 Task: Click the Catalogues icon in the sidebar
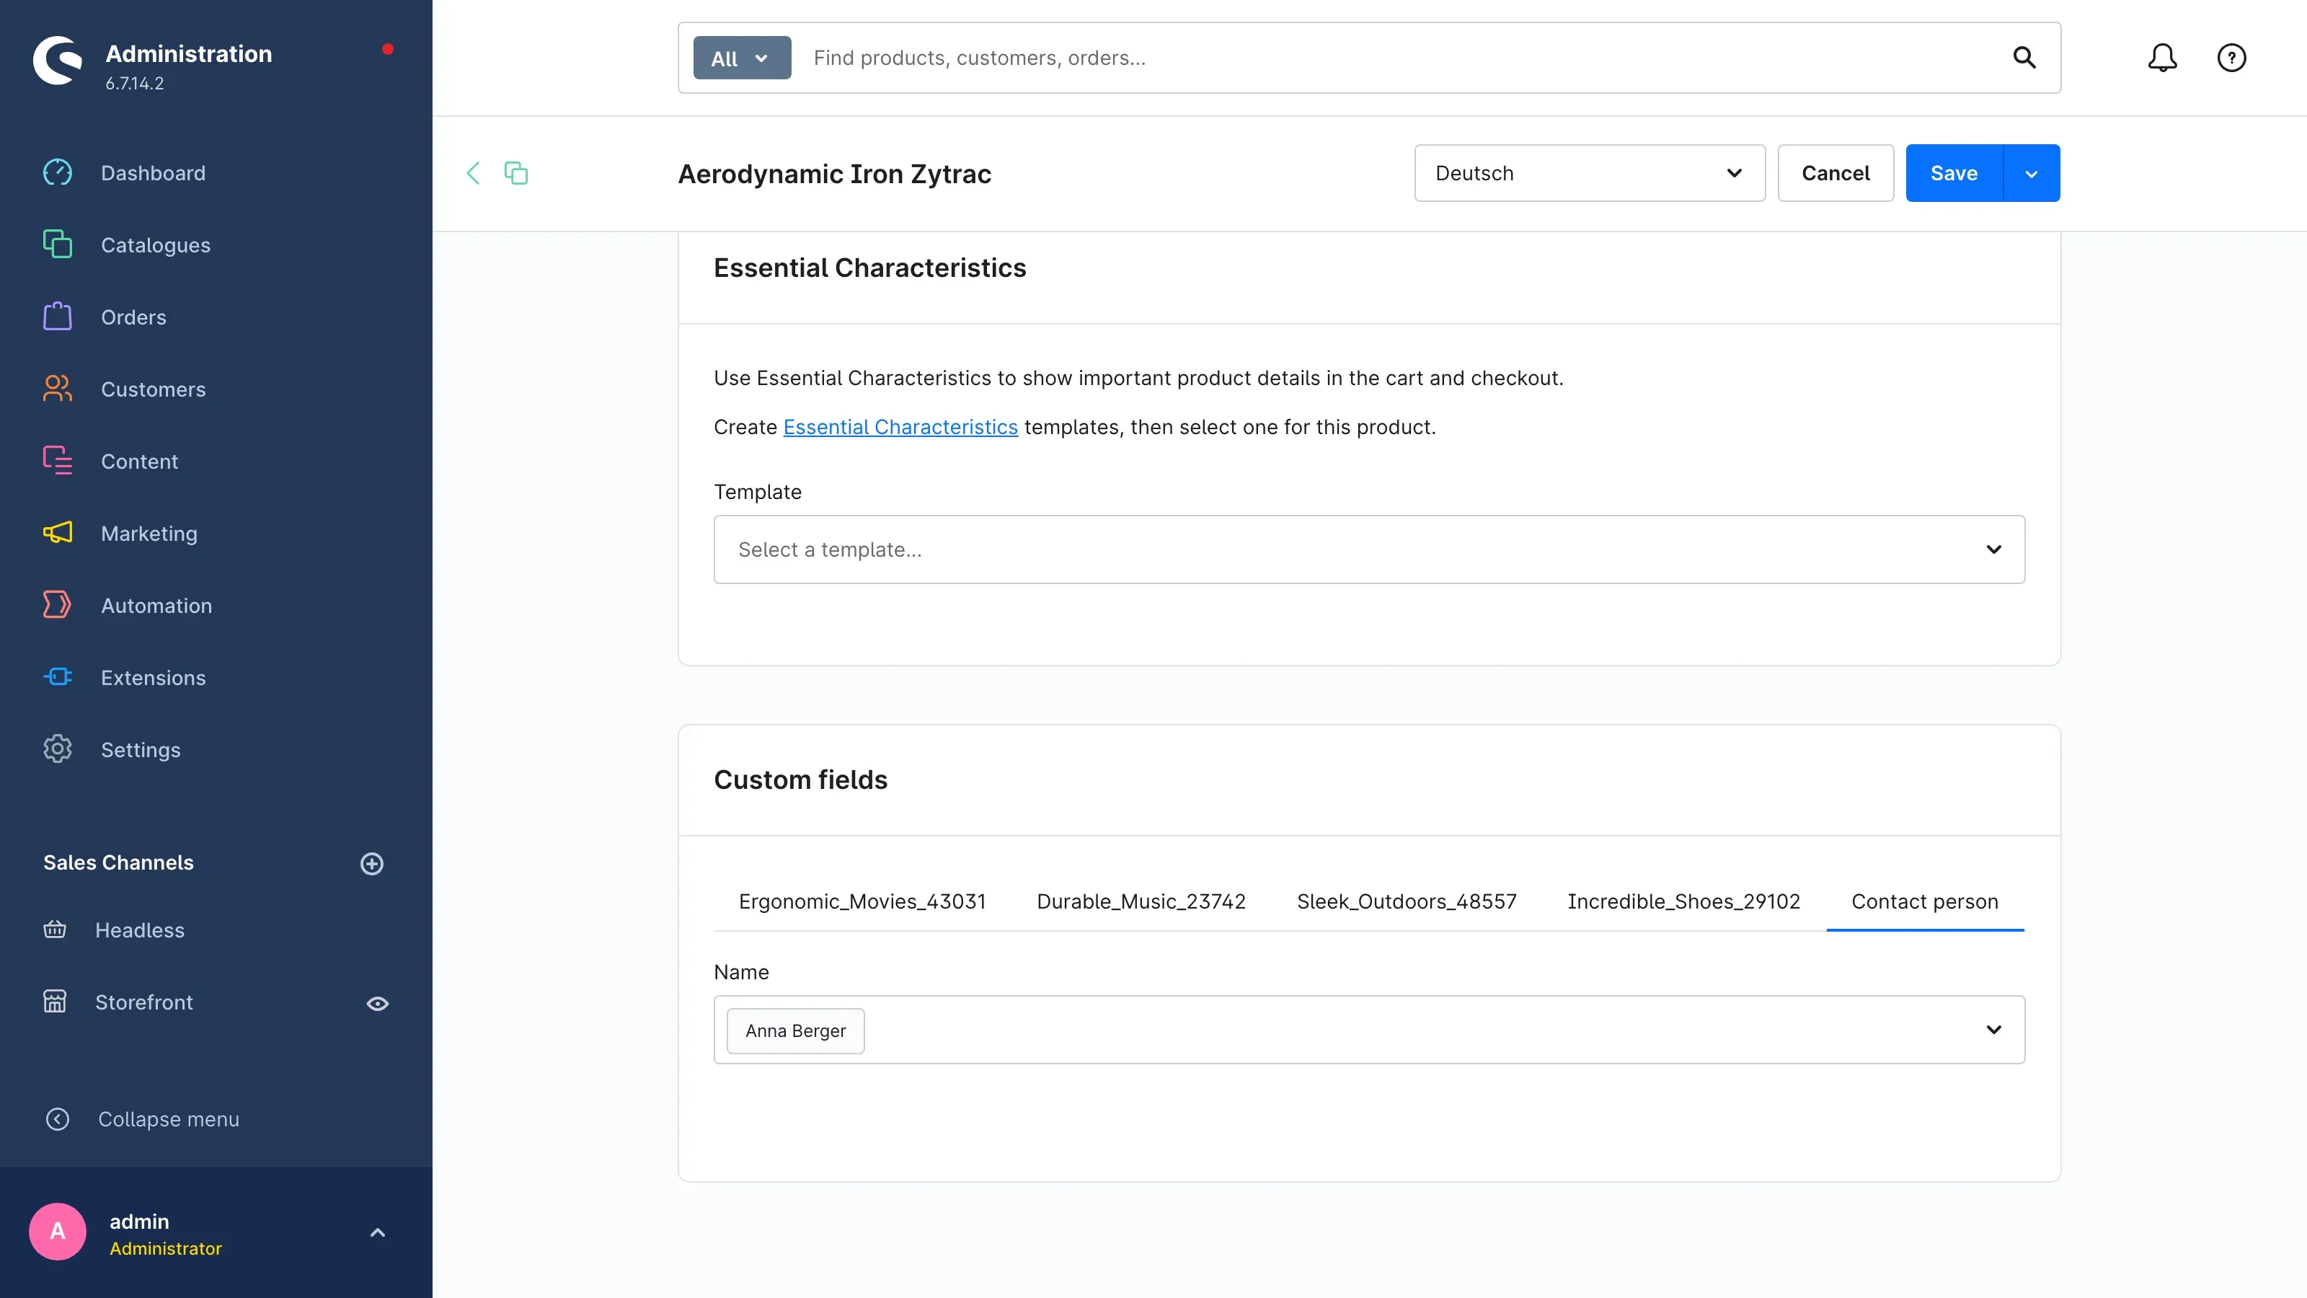tap(58, 244)
